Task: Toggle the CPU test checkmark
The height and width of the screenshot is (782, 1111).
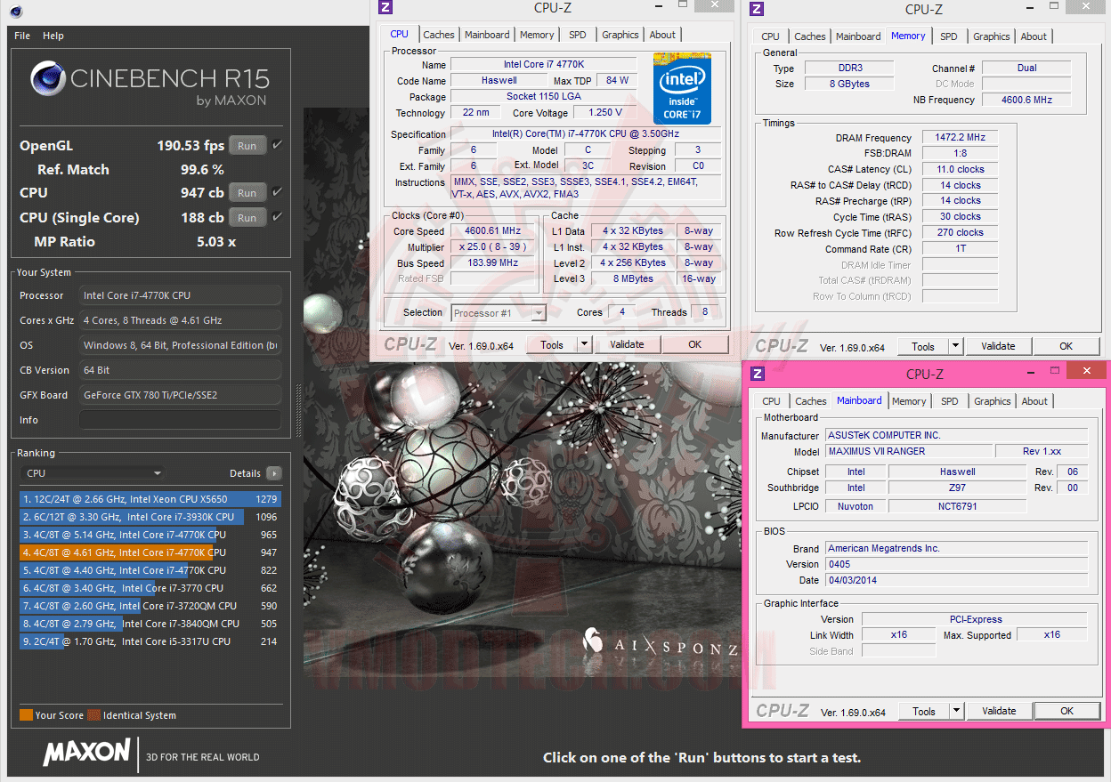Action: point(277,192)
